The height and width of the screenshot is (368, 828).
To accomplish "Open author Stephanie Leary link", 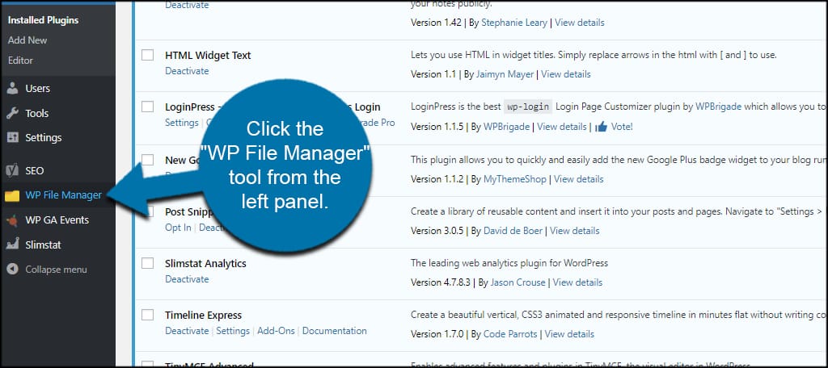I will pos(513,23).
